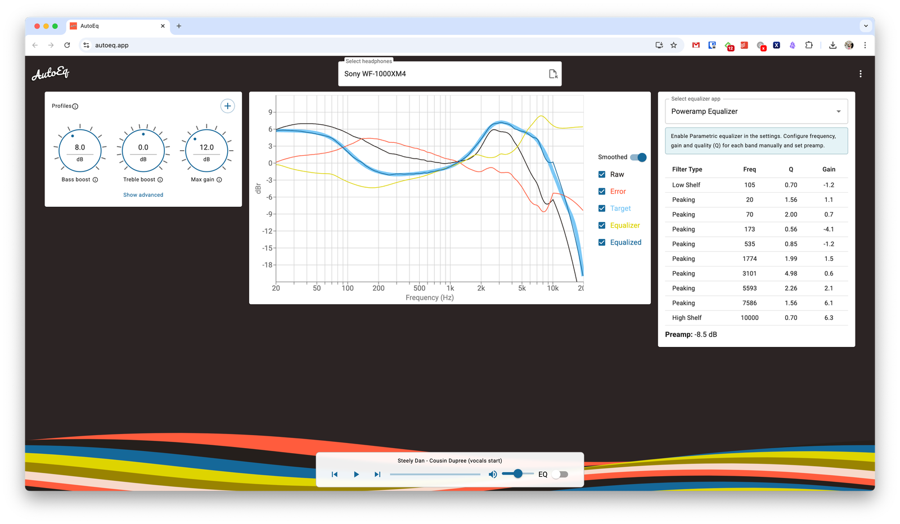Click the Freq value 3101

pyautogui.click(x=750, y=273)
